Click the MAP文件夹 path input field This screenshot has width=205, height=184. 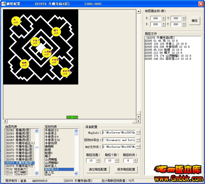tap(119, 147)
